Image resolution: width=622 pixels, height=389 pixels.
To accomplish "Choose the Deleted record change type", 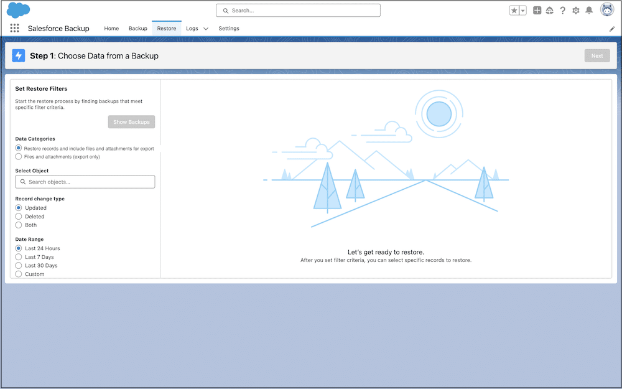I will [x=18, y=217].
